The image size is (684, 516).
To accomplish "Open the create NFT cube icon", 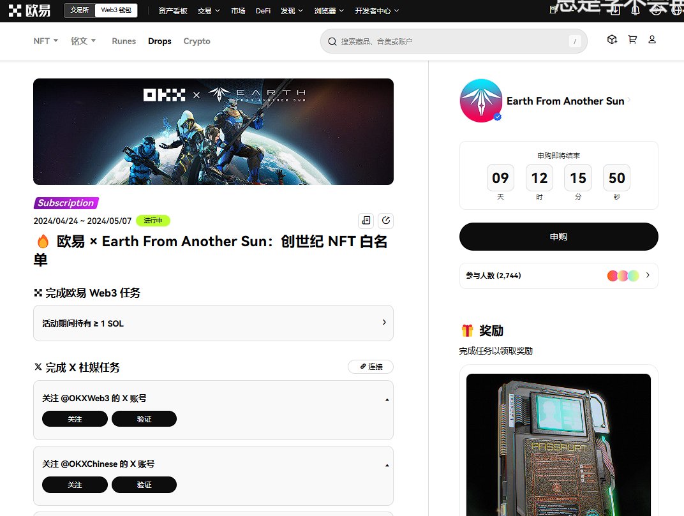I will pyautogui.click(x=612, y=40).
